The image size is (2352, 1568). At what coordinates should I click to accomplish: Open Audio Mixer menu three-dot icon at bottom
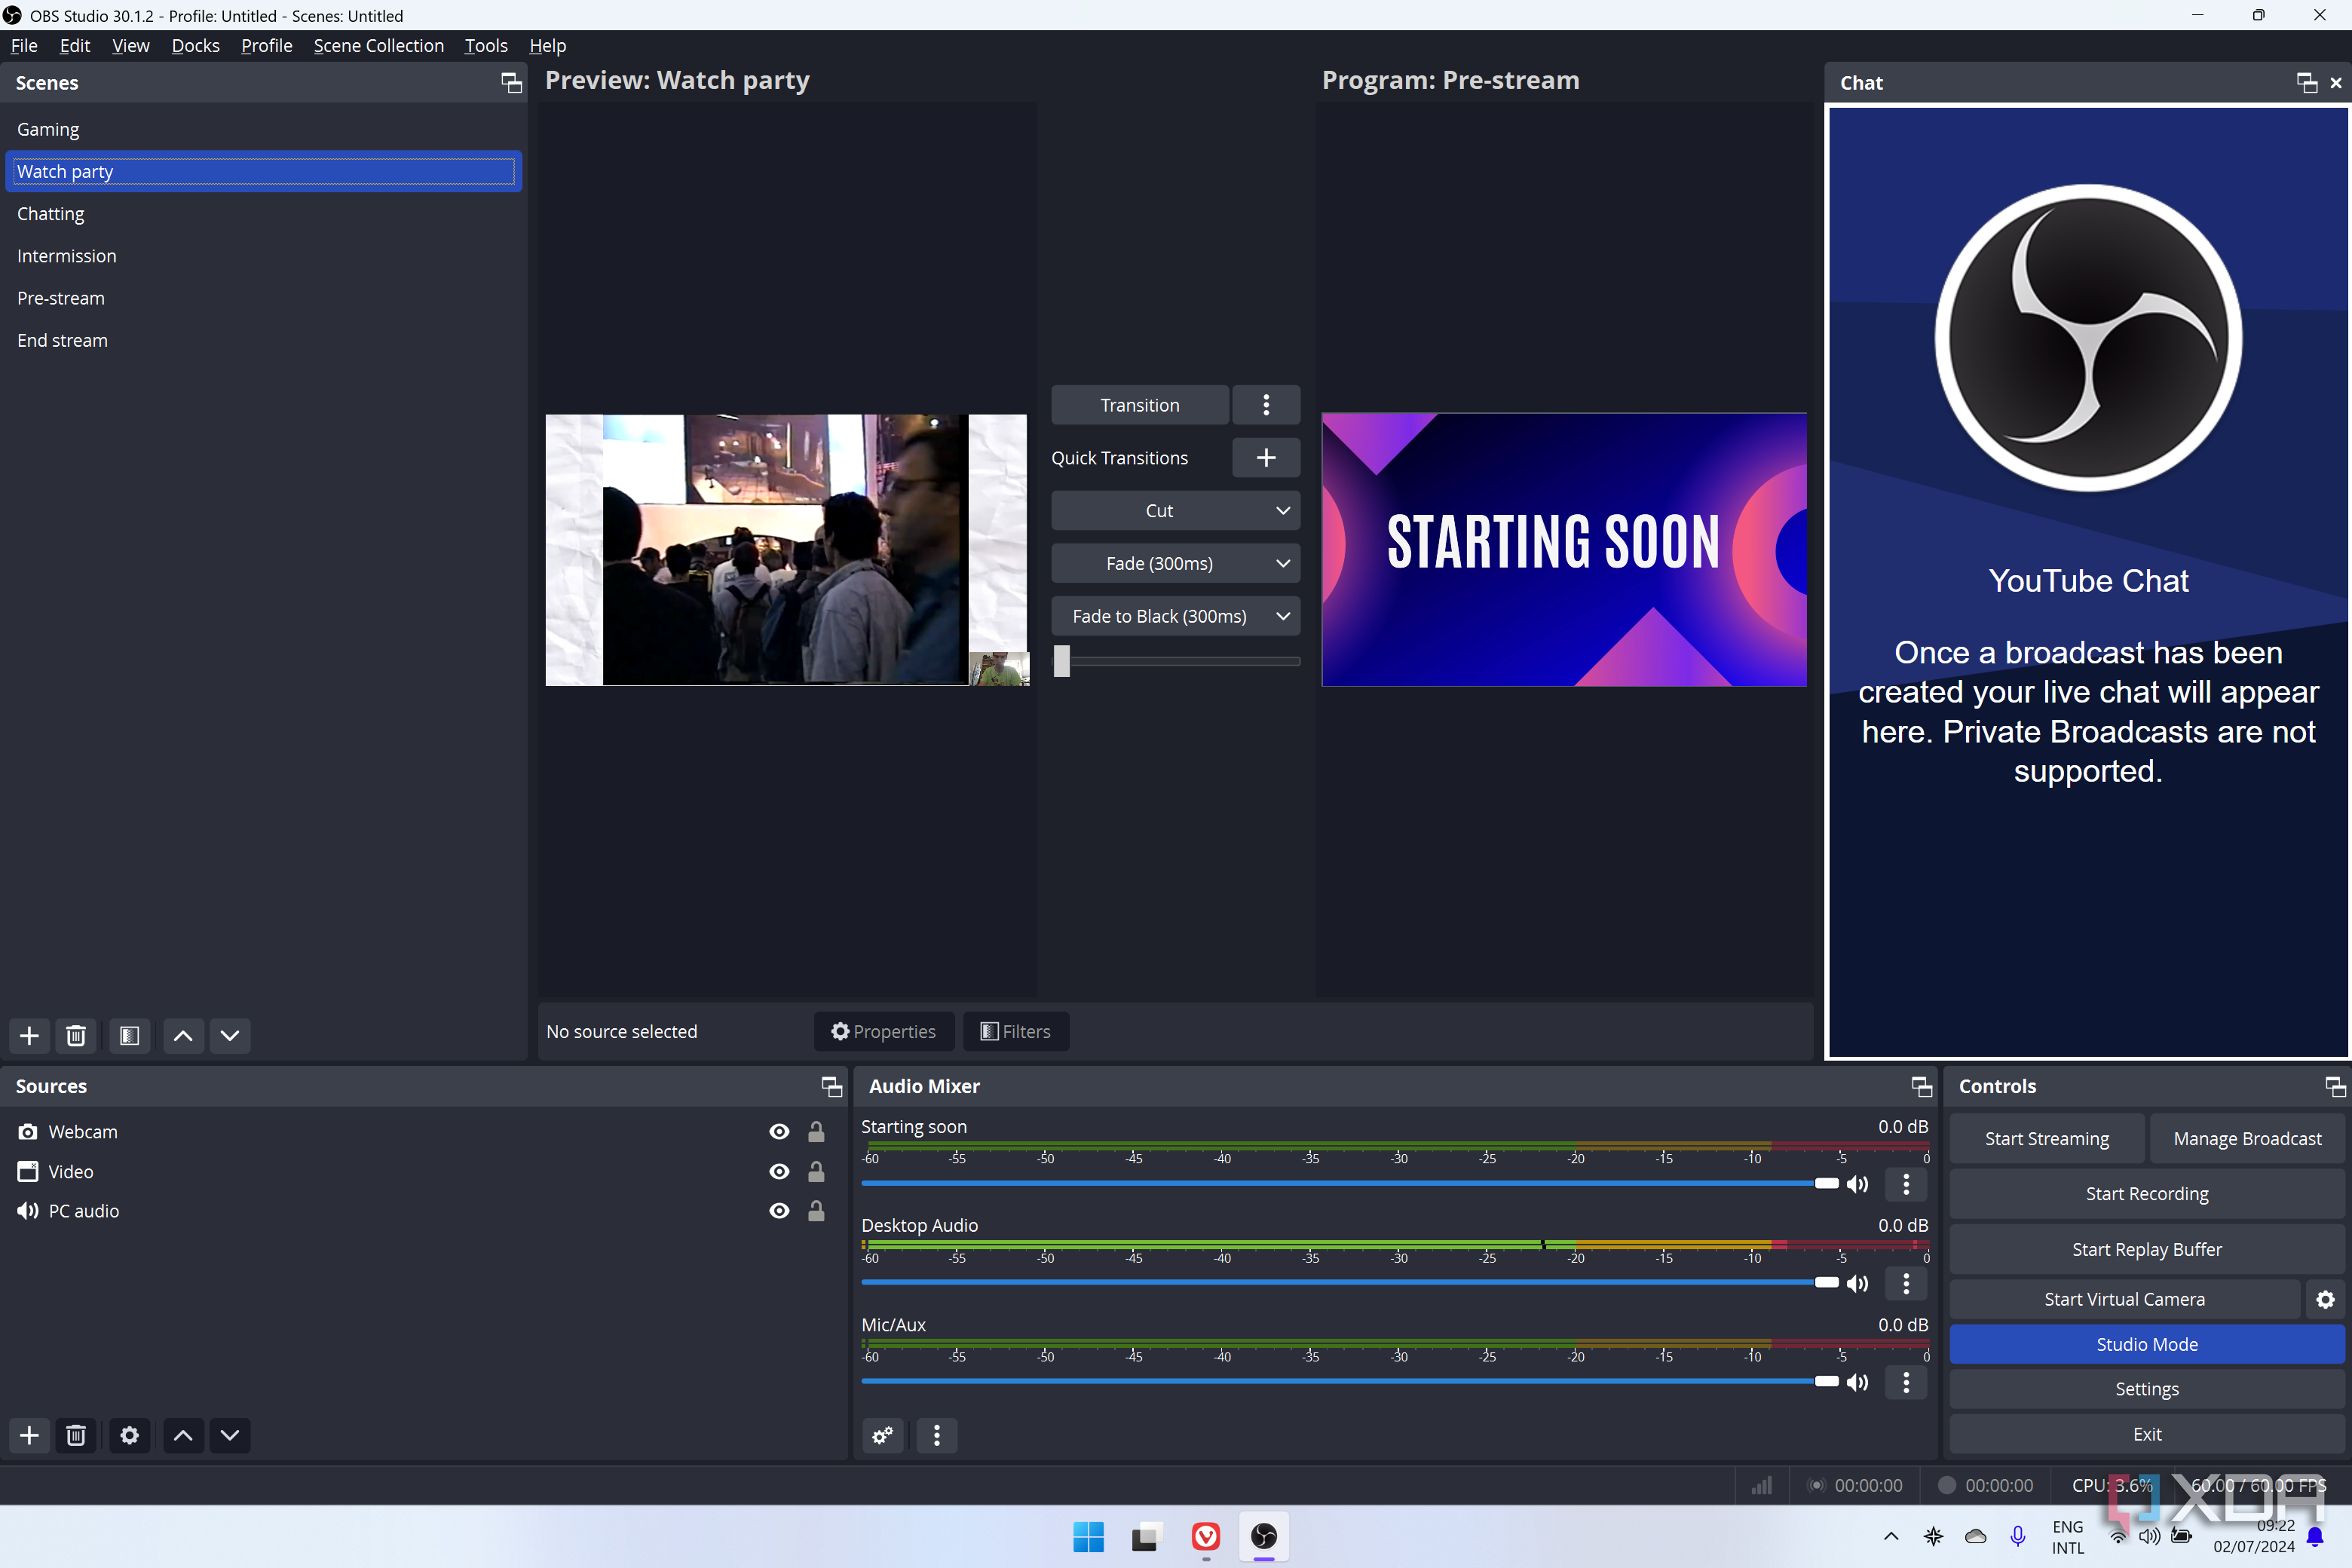tap(937, 1435)
